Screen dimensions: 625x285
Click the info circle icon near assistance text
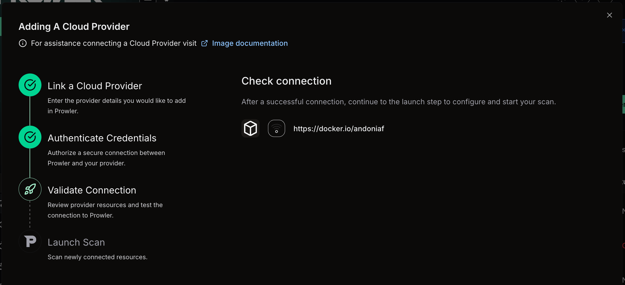click(23, 43)
